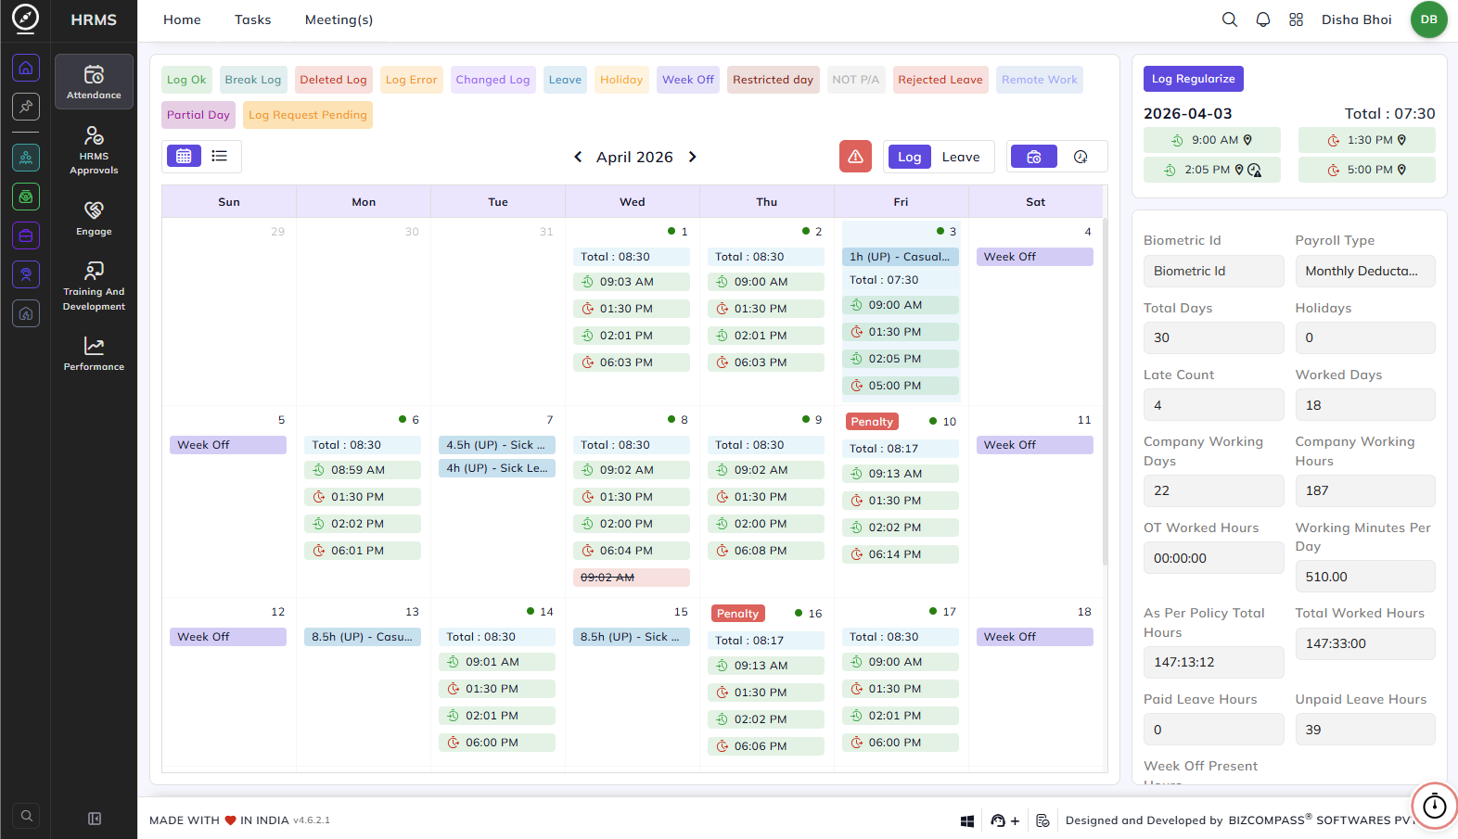Go to previous month arrow
This screenshot has height=839, width=1458.
coord(578,157)
